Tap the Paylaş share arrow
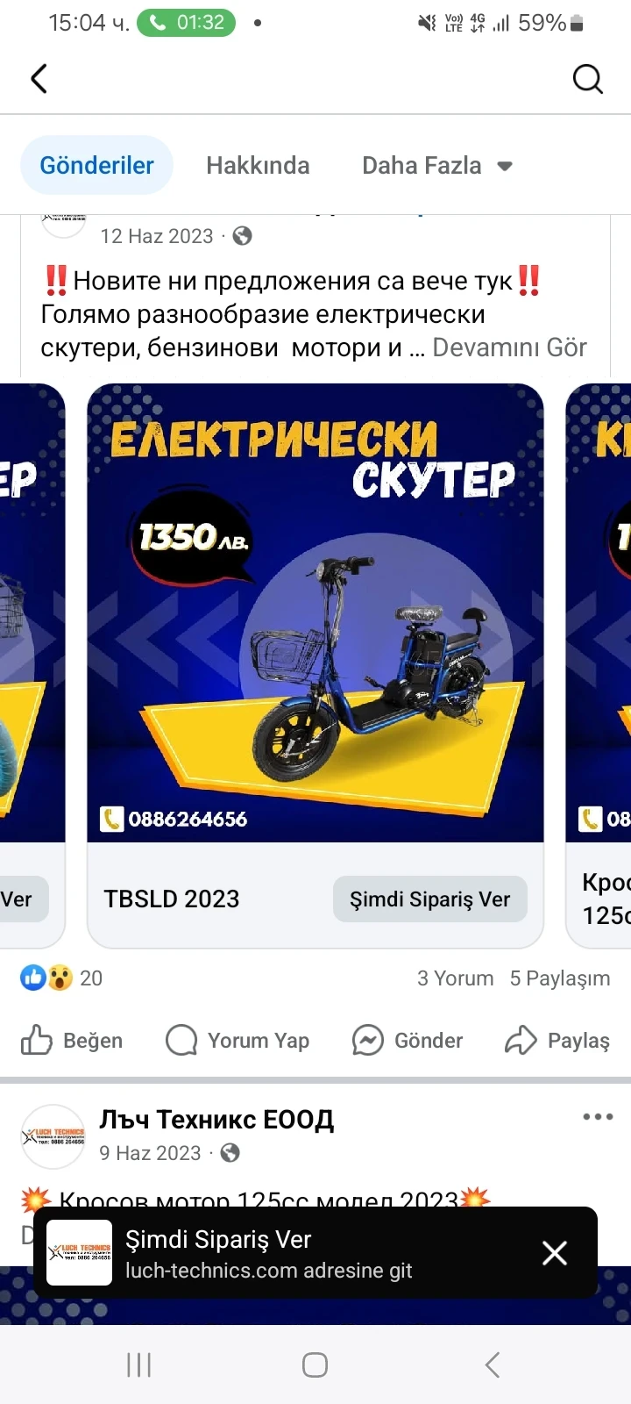Viewport: 631px width, 1404px height. point(521,1040)
